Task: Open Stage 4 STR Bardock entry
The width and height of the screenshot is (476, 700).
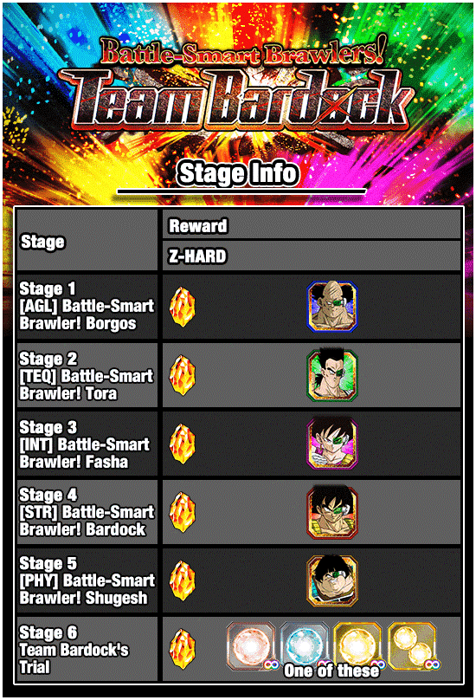Action: [x=87, y=512]
